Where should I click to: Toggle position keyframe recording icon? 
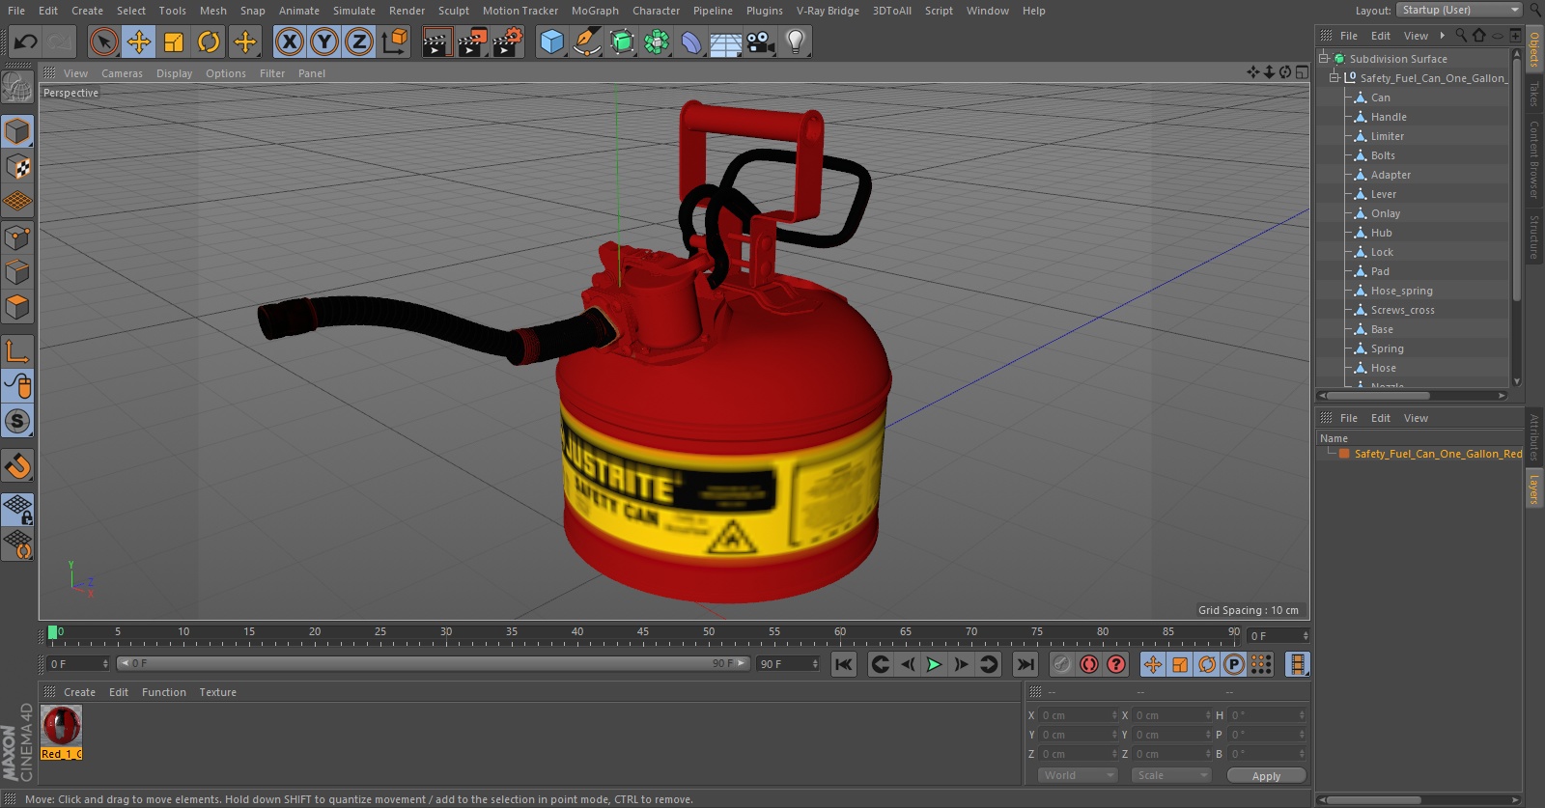(1153, 664)
